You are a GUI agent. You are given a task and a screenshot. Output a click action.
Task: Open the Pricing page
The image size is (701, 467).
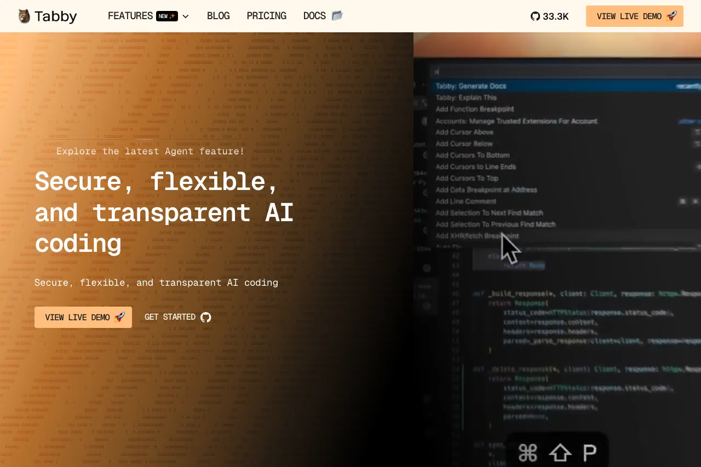pos(267,16)
